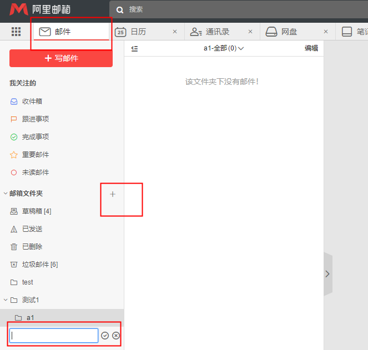Cancel new folder name with X icon
This screenshot has width=368, height=350.
[116, 336]
